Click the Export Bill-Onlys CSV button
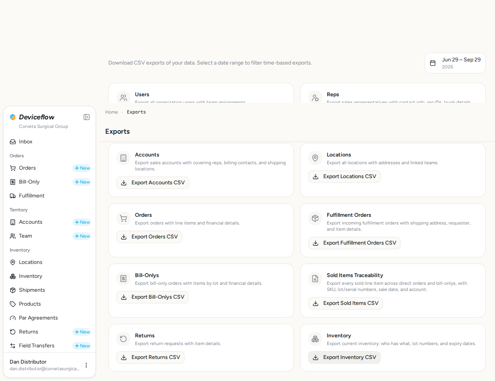Screen dimensions: 495x381 (152, 297)
